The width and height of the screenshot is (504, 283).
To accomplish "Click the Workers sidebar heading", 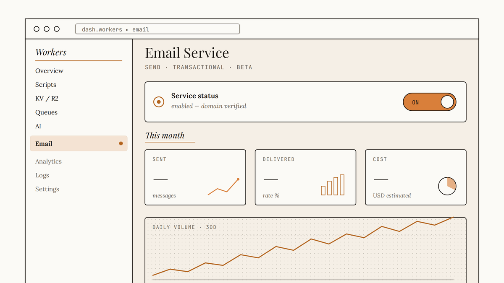I will click(x=51, y=52).
